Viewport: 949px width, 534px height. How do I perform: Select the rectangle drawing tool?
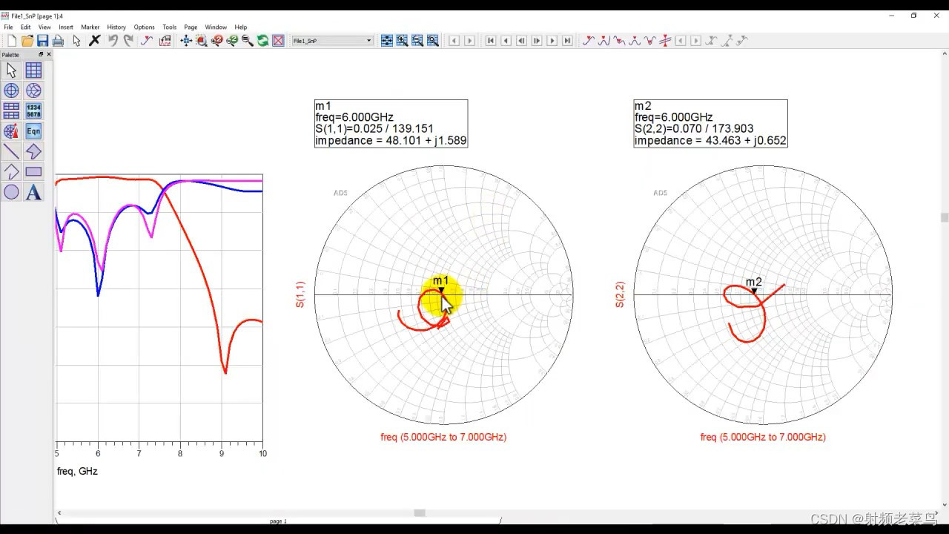coord(33,172)
